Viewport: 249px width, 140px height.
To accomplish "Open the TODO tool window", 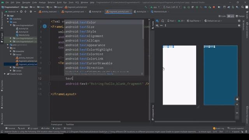I will [67, 128].
